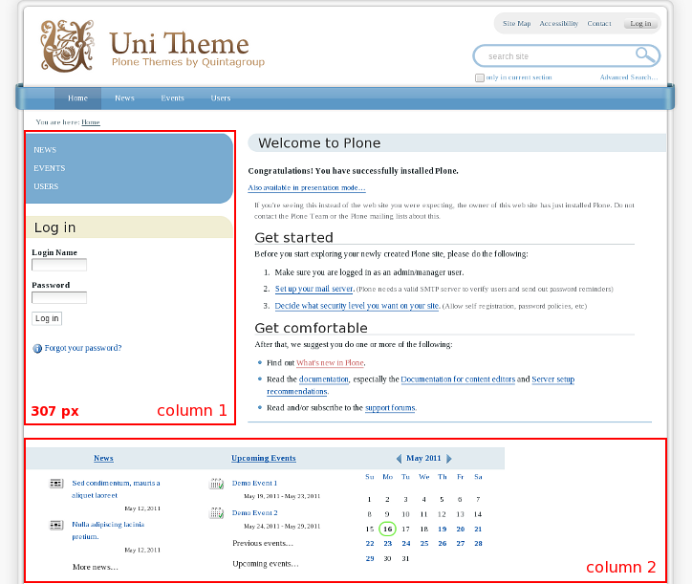Select day 19 in calendar

442,529
